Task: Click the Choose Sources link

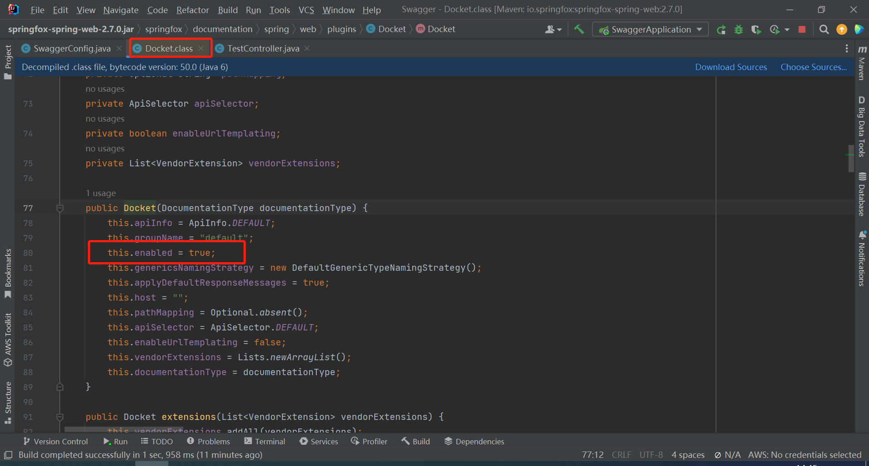Action: [x=813, y=67]
